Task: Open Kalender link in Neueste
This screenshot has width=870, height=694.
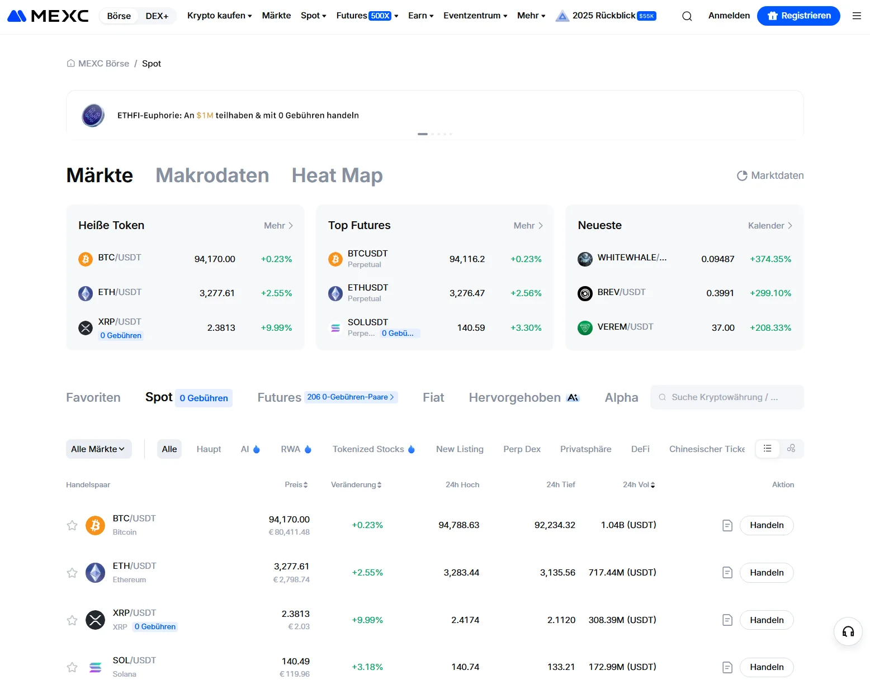Action: 770,226
